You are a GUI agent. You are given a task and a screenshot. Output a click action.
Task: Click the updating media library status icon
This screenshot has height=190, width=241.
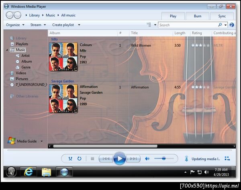[186, 159]
